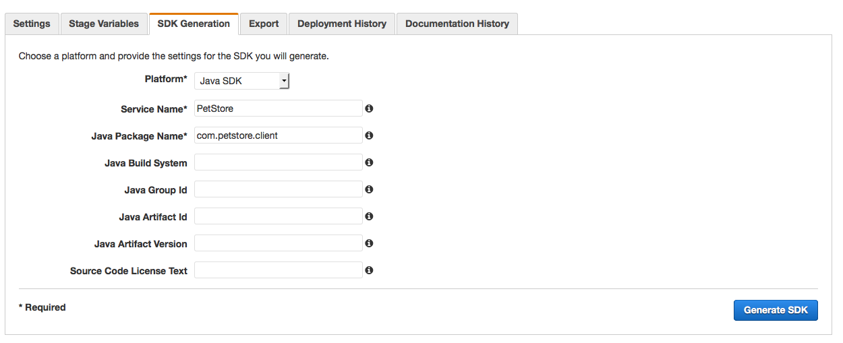Click the "Java Artifact Version" label
843x343 pixels.
coord(141,244)
